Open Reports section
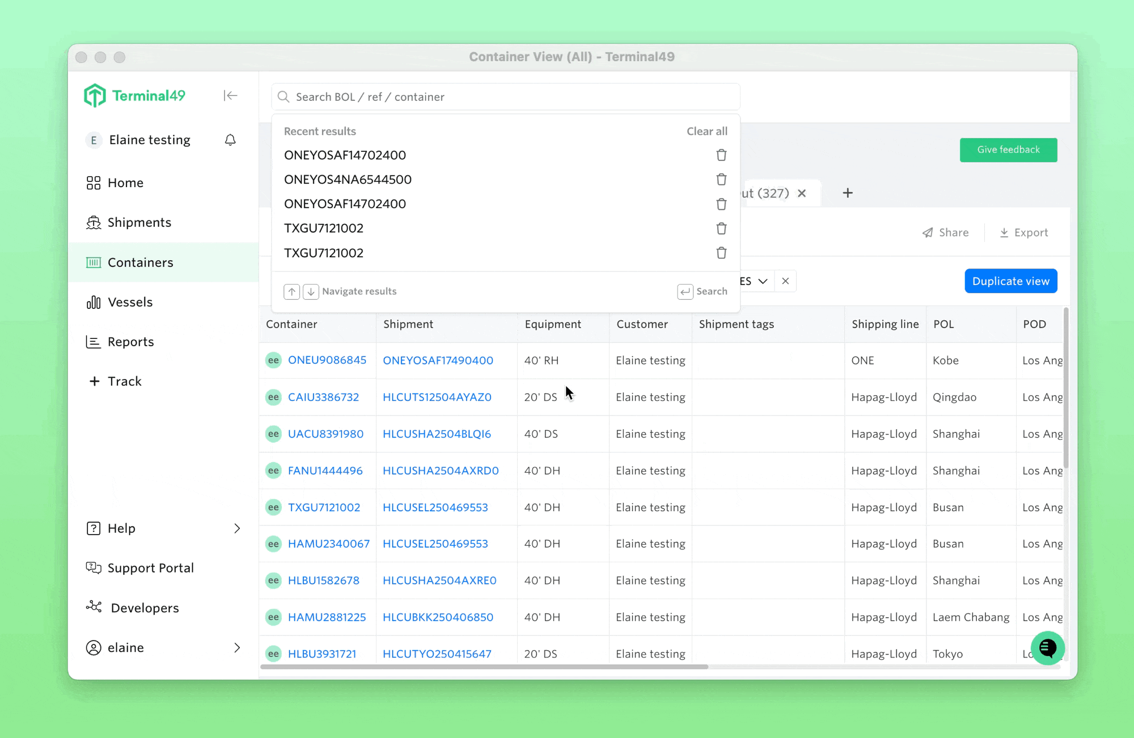The width and height of the screenshot is (1134, 738). click(x=130, y=342)
